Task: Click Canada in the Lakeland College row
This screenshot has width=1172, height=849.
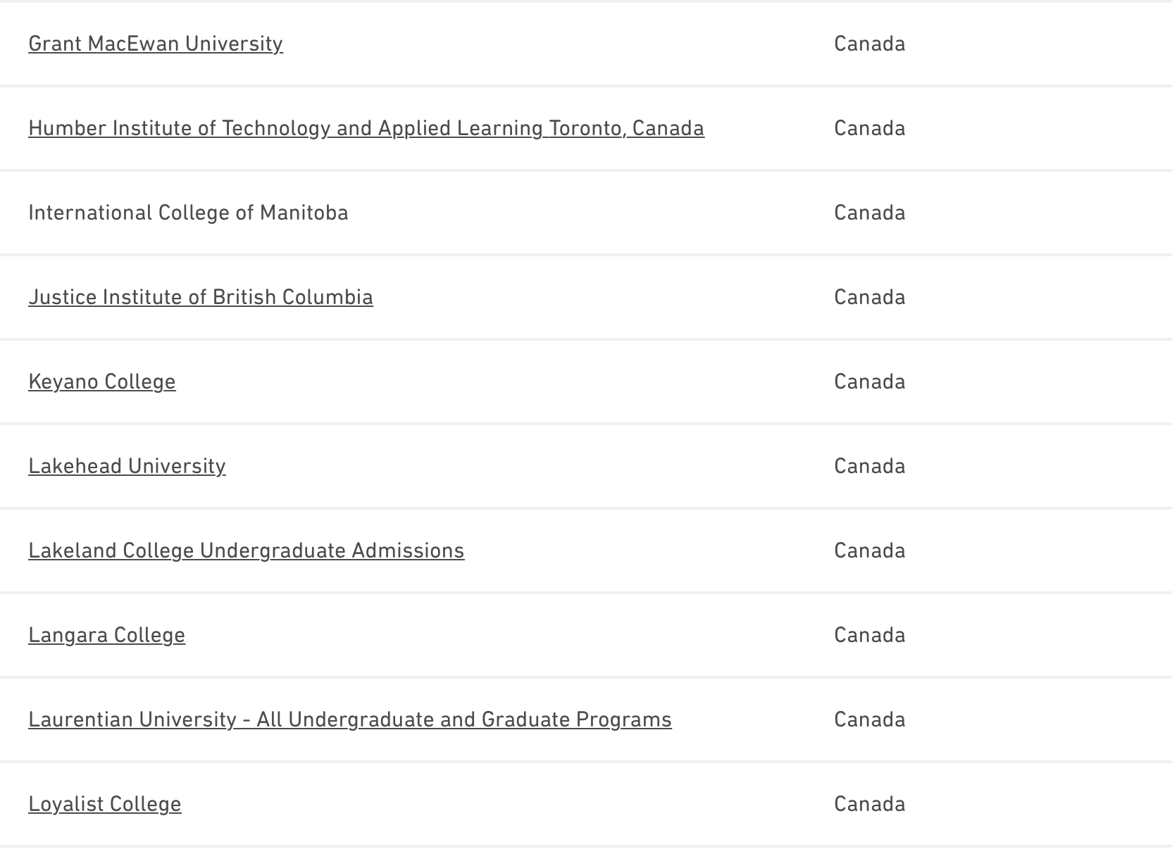Action: tap(869, 551)
